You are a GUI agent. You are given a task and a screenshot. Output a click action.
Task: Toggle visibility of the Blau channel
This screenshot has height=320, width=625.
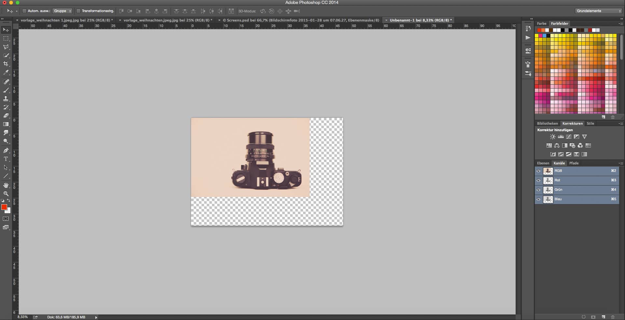tap(538, 199)
